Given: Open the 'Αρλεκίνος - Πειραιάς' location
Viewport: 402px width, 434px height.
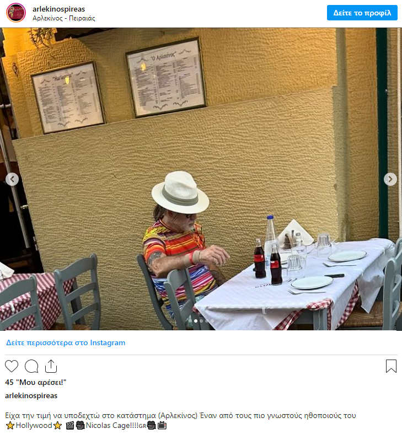Looking at the screenshot, I should [63, 18].
